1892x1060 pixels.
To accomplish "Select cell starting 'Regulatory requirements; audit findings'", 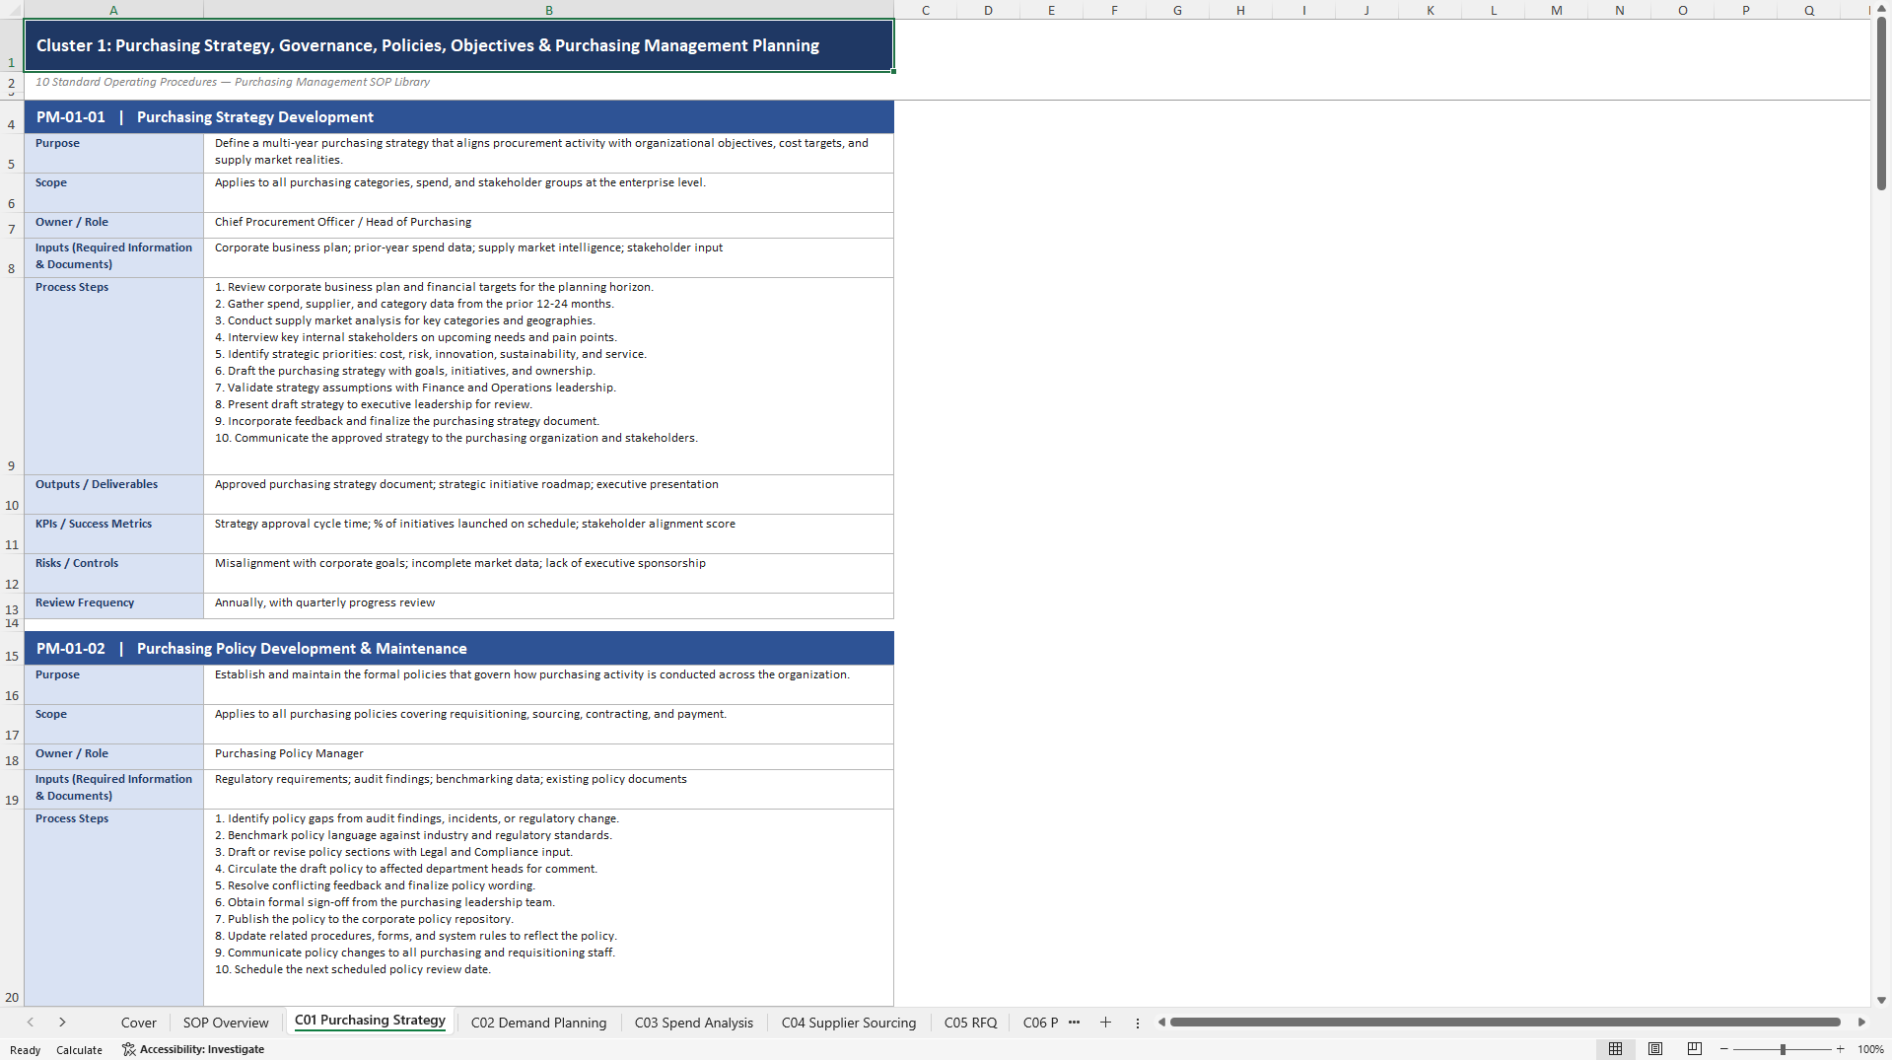I will coord(548,789).
